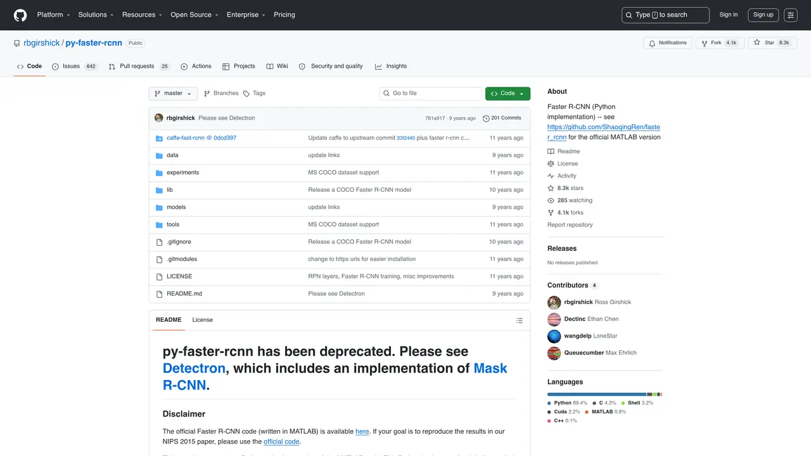The height and width of the screenshot is (456, 811).
Task: Open the Platform menu dropdown
Action: pos(53,15)
